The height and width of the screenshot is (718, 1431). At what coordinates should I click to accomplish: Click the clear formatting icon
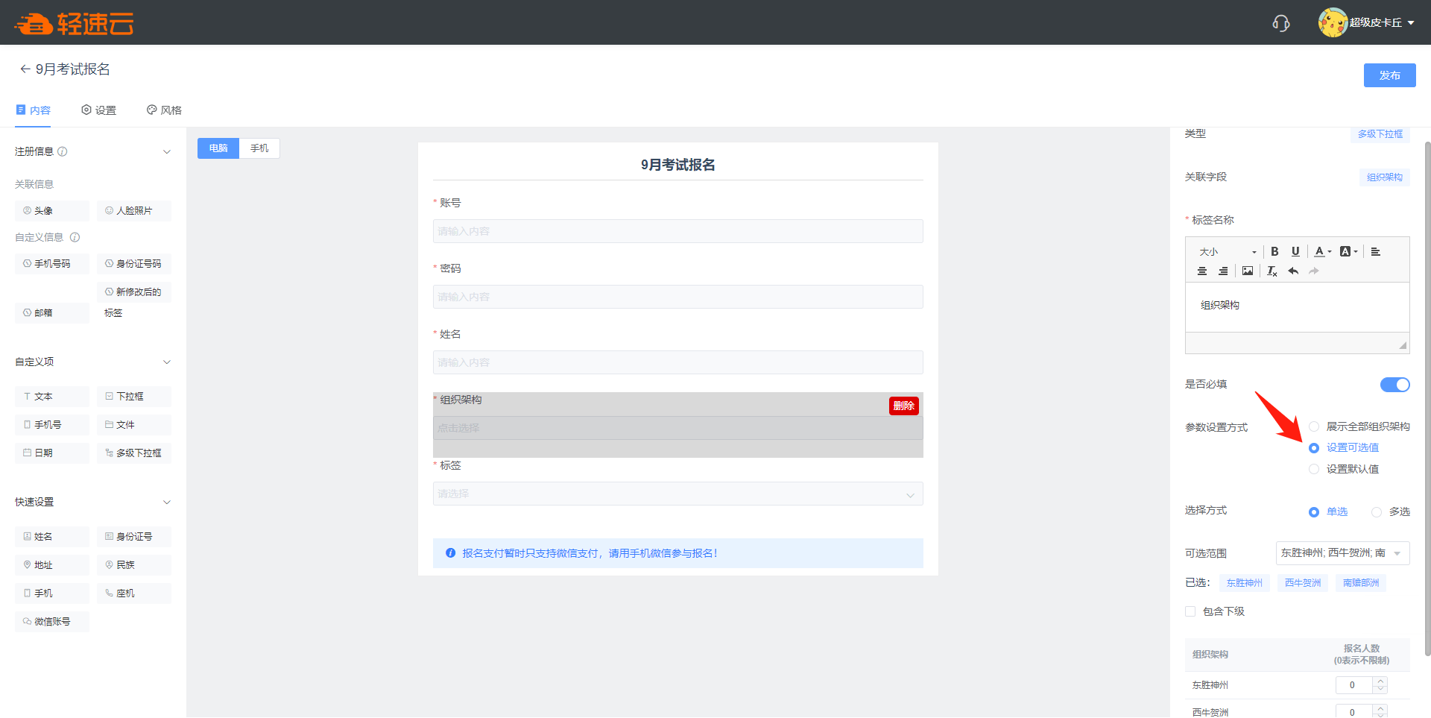1272,271
